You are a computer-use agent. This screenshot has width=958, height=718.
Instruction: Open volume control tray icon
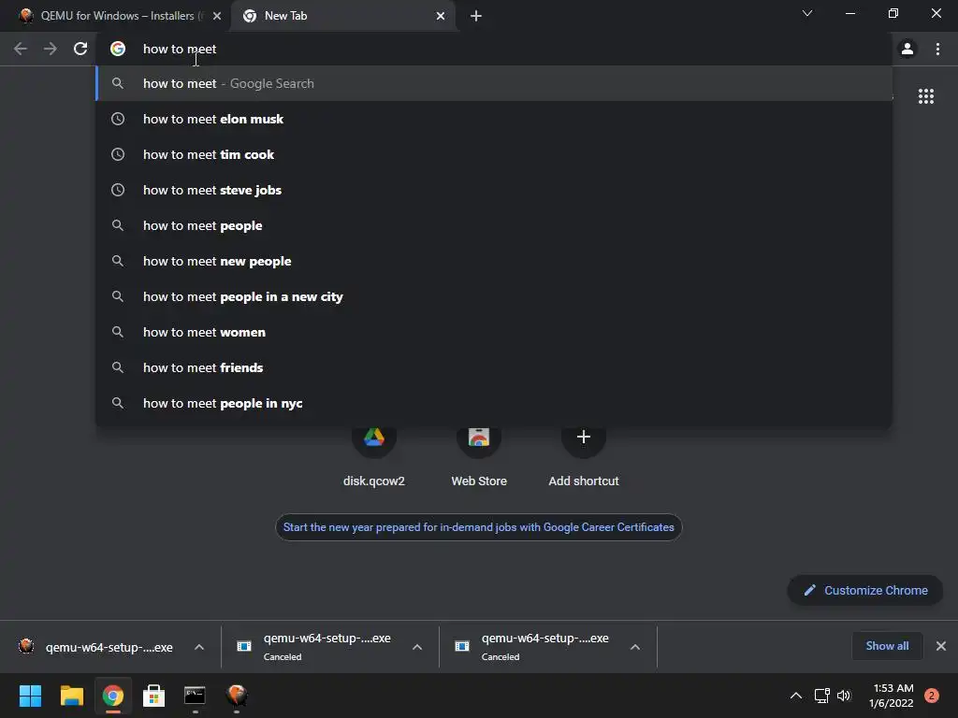(844, 696)
